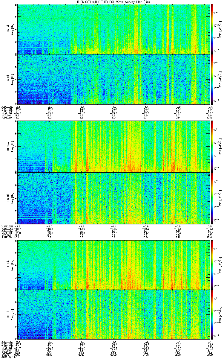The image size is (224, 359).
Task: Click the 0500 time tick label
Action: tap(177, 354)
